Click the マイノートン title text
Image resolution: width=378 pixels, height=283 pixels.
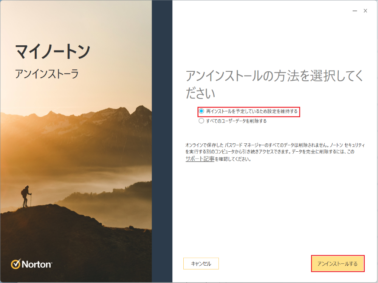pos(53,51)
